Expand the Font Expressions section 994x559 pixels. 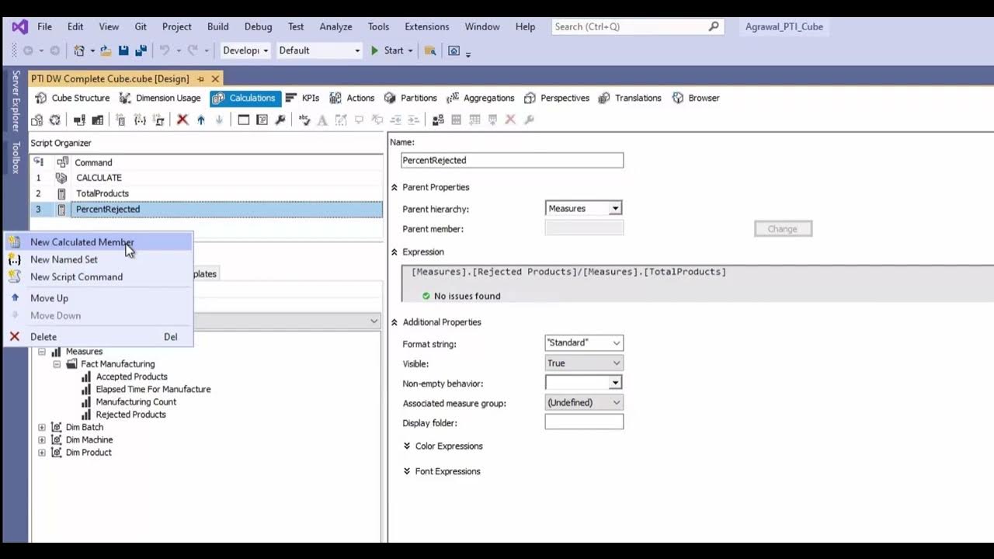tap(407, 471)
